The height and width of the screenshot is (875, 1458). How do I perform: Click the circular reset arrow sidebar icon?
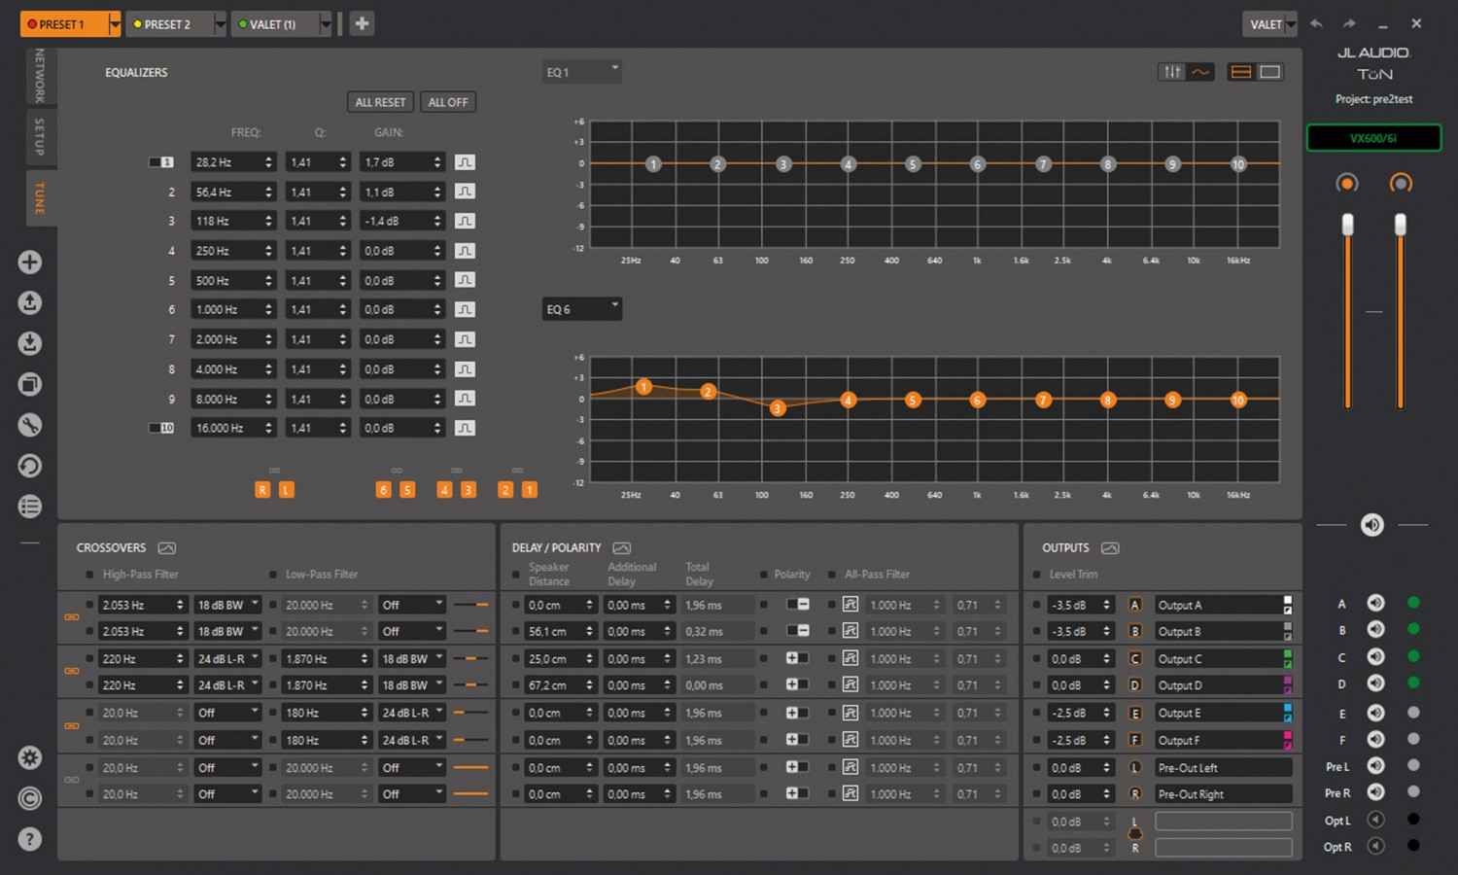[30, 466]
